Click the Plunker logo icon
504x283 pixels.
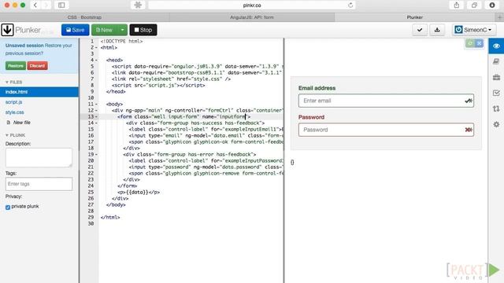(x=7, y=30)
